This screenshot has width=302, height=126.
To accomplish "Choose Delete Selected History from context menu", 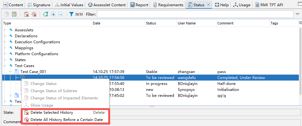I will [x=52, y=113].
